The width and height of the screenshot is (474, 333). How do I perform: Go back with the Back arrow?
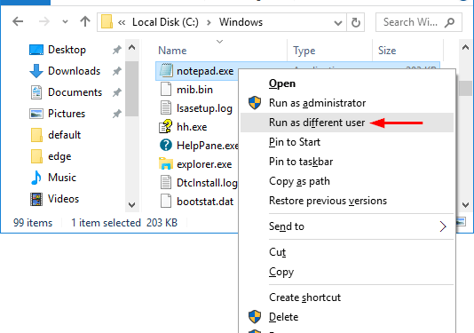[x=18, y=21]
